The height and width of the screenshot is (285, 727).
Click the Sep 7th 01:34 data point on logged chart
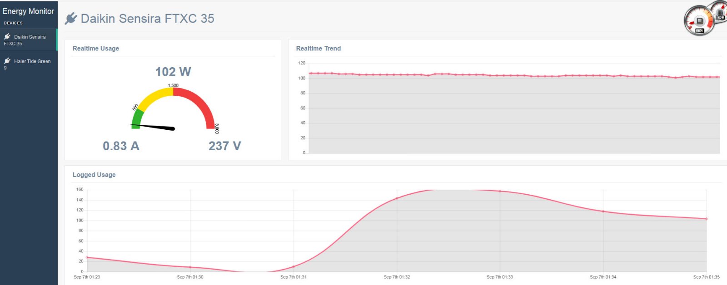603,211
